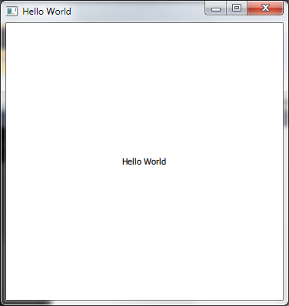289x306 pixels.
Task: Click the bottom-right corner of the window frame
Action: [286, 303]
